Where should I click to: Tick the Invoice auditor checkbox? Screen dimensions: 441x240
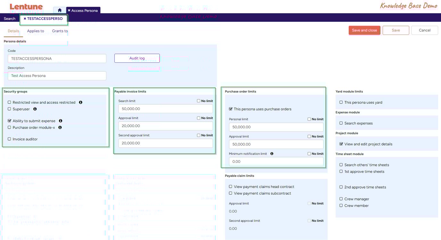[x=10, y=139]
